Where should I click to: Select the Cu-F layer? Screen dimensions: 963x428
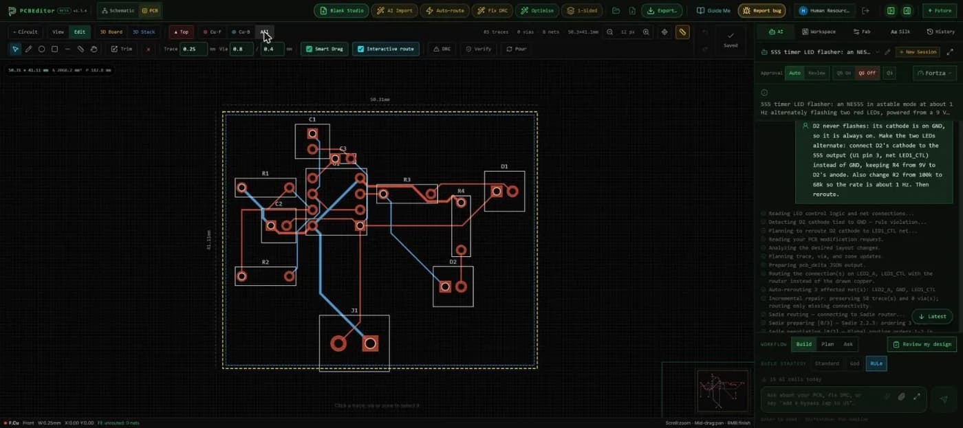tap(212, 32)
